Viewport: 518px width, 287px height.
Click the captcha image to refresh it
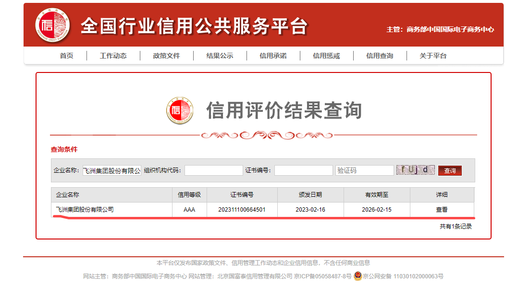[415, 170]
